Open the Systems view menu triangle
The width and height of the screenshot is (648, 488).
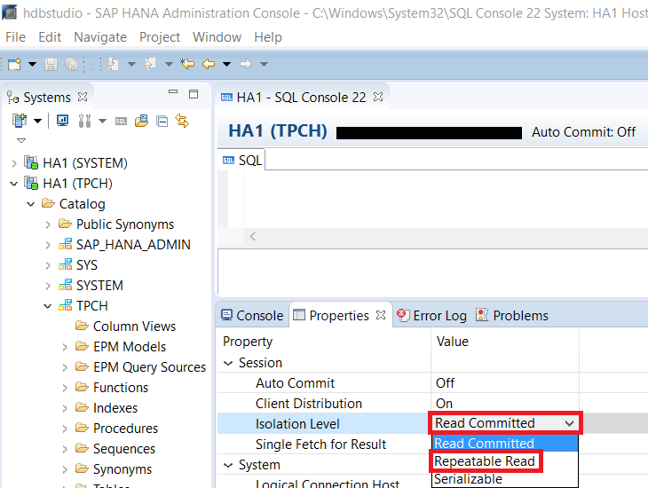[21, 140]
